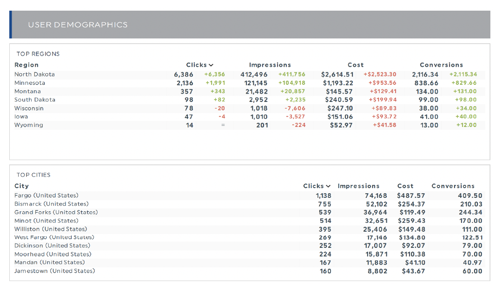Viewport: 502px width, 284px height.
Task: Click Conversions header in Top Regions table
Action: pos(441,65)
